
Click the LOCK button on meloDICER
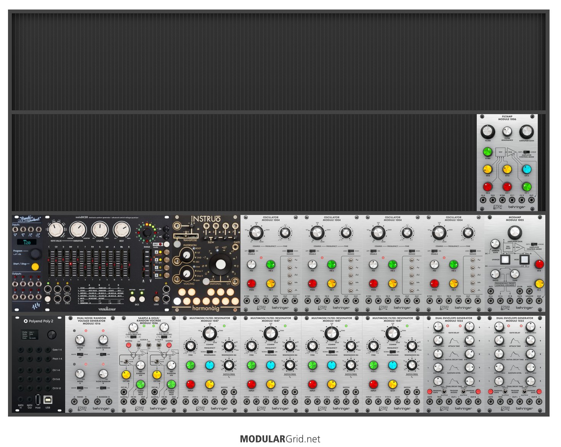coord(156,298)
